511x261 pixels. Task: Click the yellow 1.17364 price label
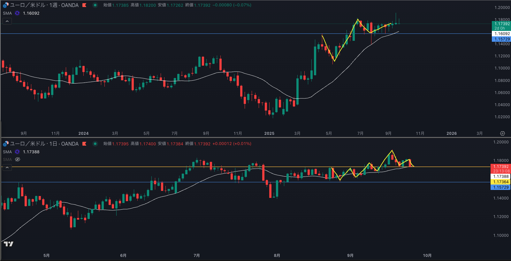click(501, 182)
